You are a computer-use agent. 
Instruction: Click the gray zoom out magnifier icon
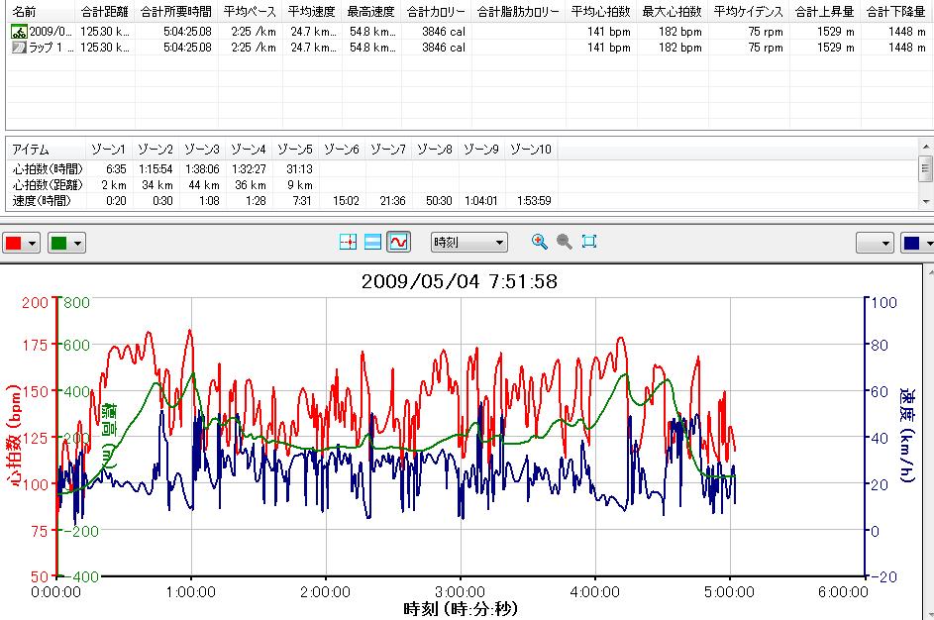coord(564,242)
